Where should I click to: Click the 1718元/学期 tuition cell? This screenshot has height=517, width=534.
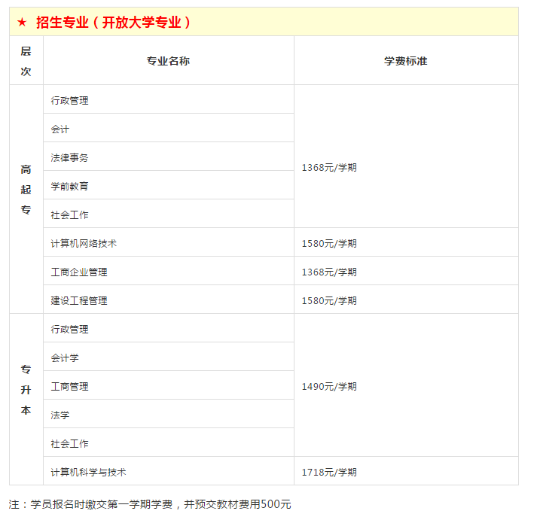(329, 472)
